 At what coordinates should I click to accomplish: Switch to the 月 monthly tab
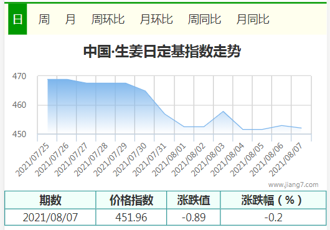point(70,19)
